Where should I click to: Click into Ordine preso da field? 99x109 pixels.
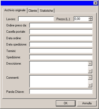pos(61,25)
